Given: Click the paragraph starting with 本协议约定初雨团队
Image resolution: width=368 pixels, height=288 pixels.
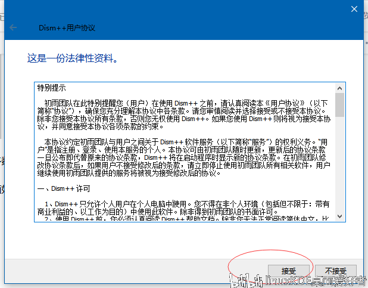Looking at the screenshot, I should pyautogui.click(x=184, y=157).
